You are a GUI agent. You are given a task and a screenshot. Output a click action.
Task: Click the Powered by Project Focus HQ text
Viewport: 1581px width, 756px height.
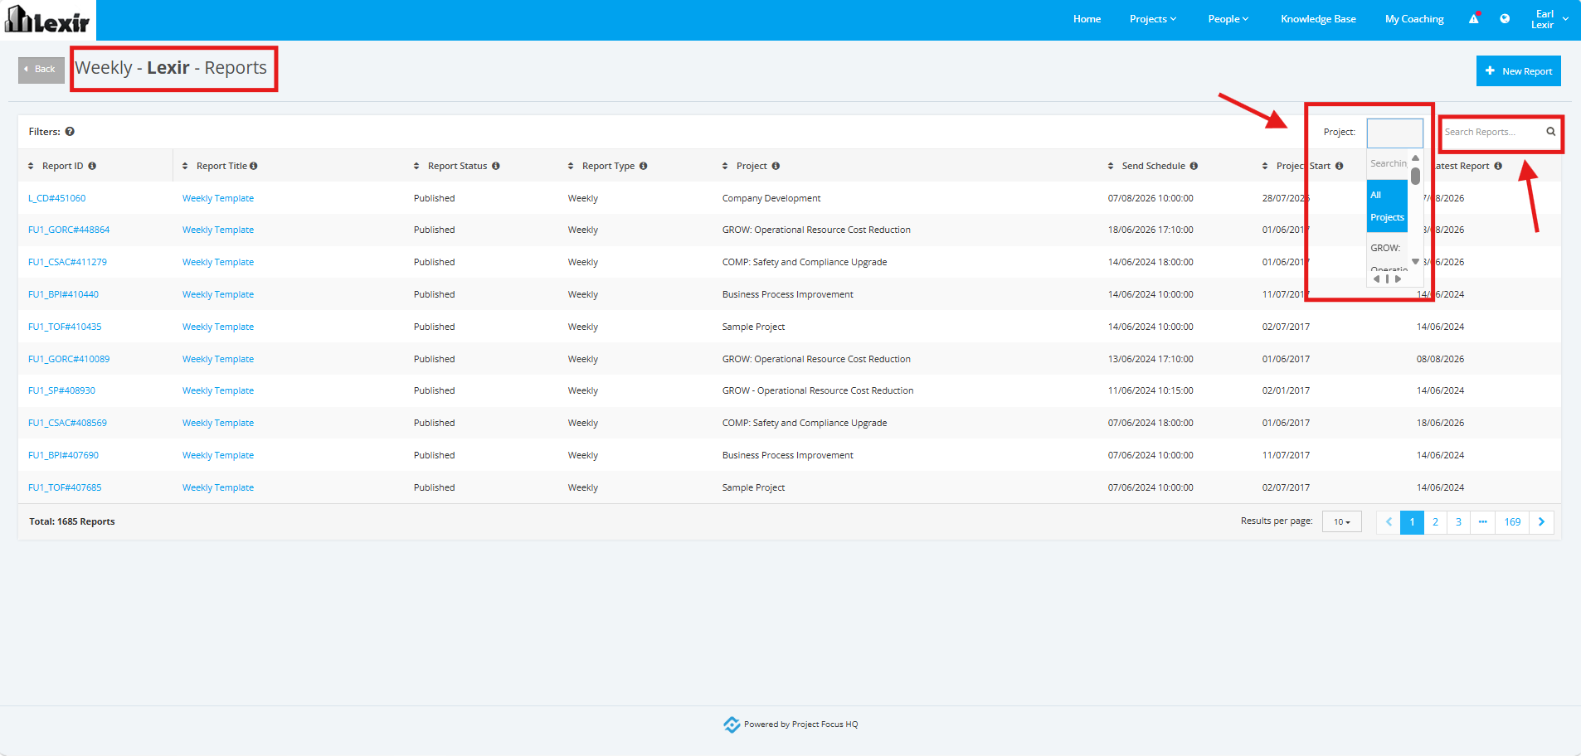tap(801, 724)
